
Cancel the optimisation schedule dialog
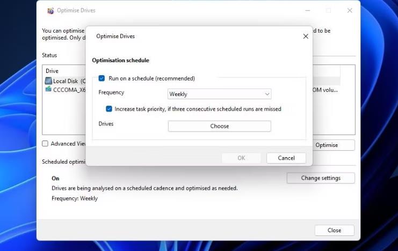click(286, 158)
